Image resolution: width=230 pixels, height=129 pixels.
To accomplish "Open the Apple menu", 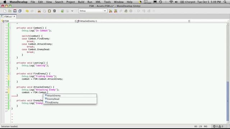I will click(5, 2).
